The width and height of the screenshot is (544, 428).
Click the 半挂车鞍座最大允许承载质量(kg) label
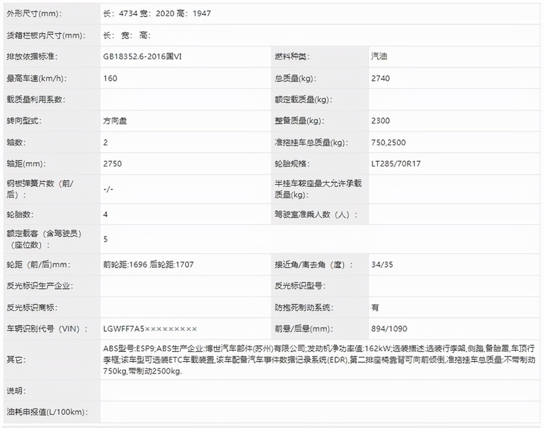tap(318, 189)
